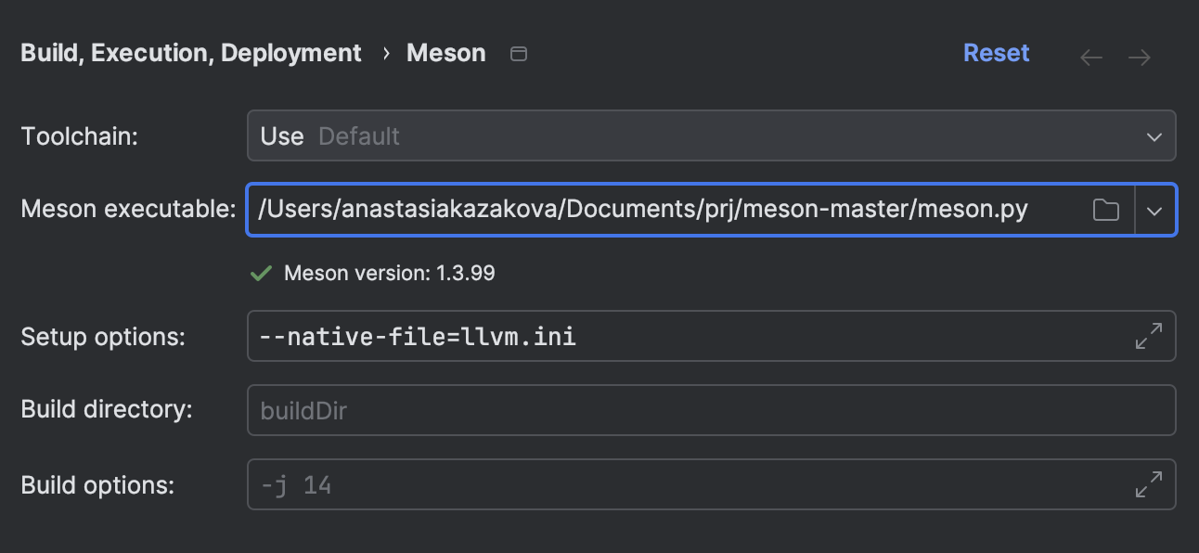Screen dimensions: 1199x553
Task: Open the Meson executable path history arrow
Action: click(1154, 210)
